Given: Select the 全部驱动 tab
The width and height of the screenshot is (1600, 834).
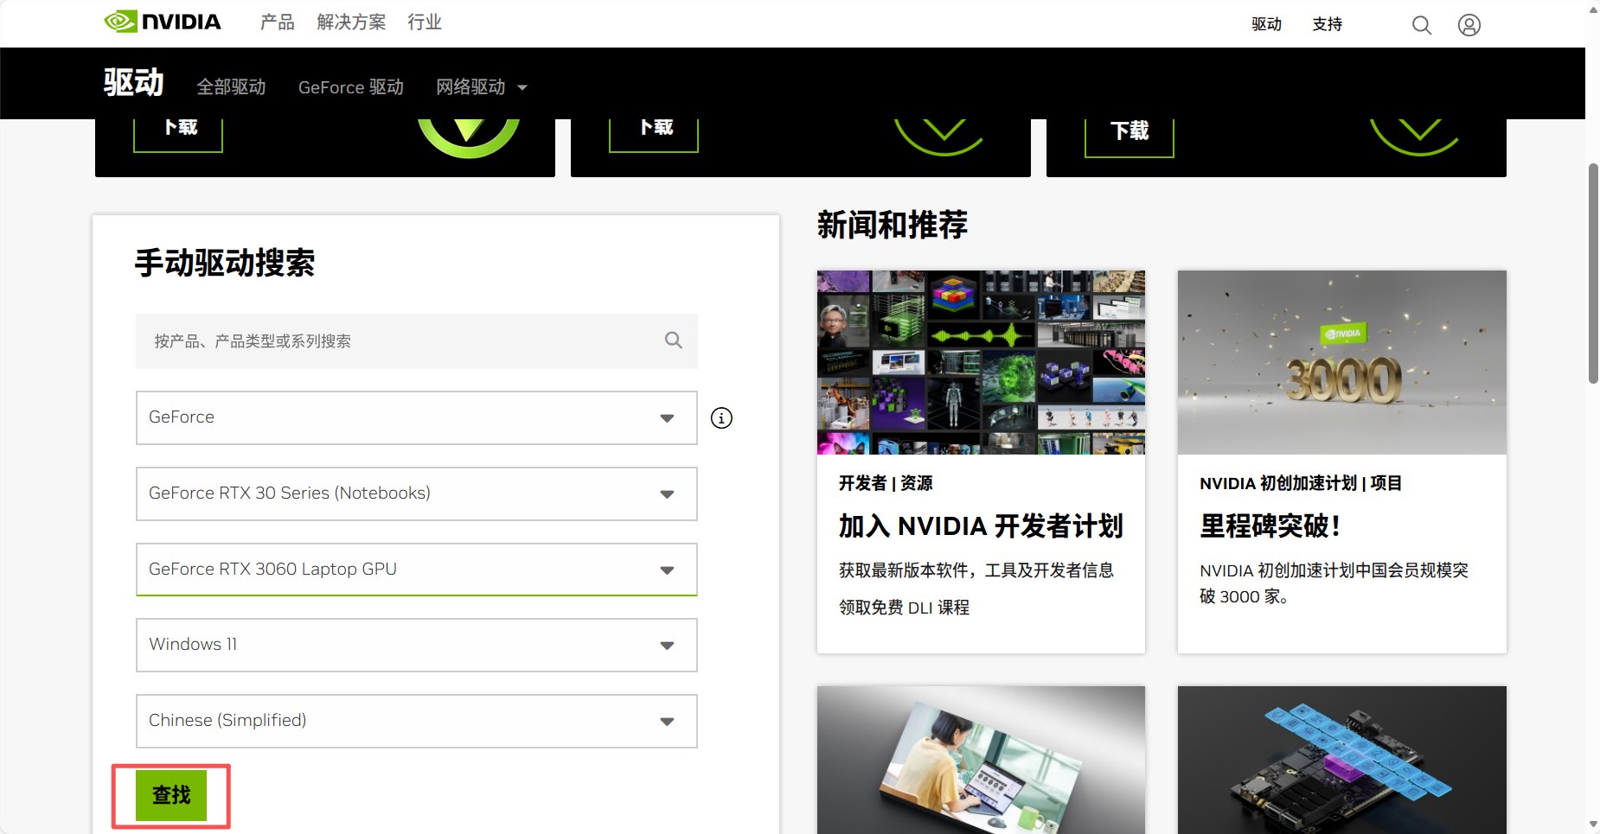Looking at the screenshot, I should click(x=231, y=87).
